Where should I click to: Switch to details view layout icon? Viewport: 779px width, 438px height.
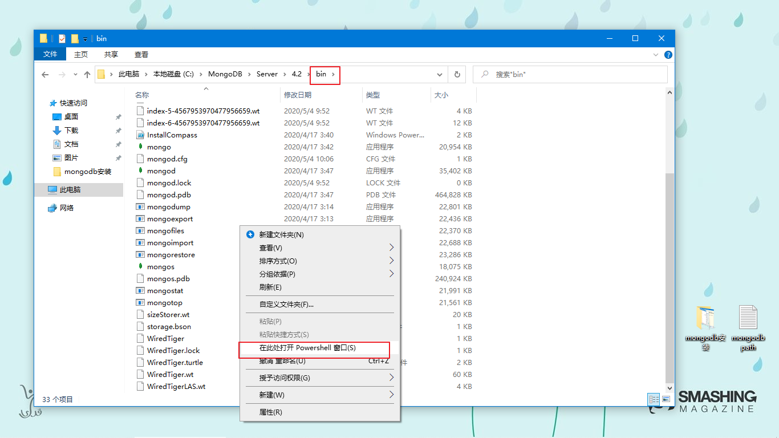(x=654, y=400)
